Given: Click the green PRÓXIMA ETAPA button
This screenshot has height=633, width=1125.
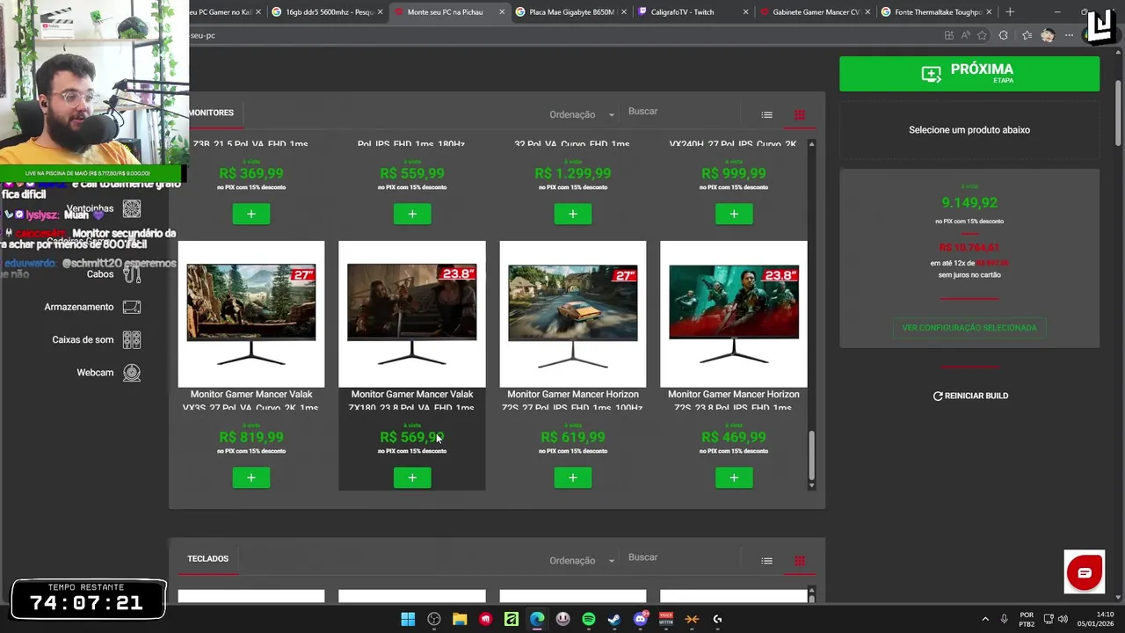Looking at the screenshot, I should click(969, 74).
